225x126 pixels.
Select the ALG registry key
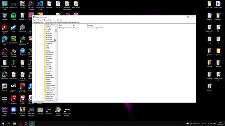[47, 61]
